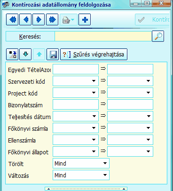173x191 pixels.
Task: Click the up arrow filter button
Action: (39, 55)
